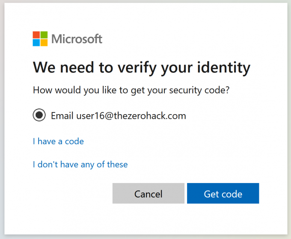Screen dimensions: 291x239
Task: Click the user16@thezerohack.com address text
Action: [x=131, y=115]
